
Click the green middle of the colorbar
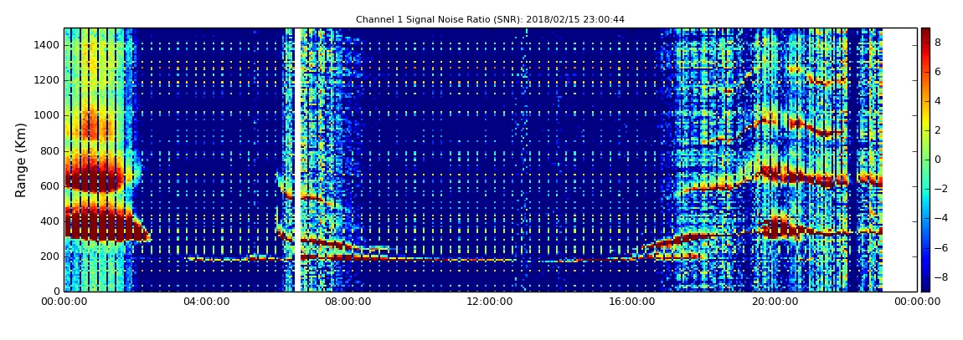(x=925, y=160)
